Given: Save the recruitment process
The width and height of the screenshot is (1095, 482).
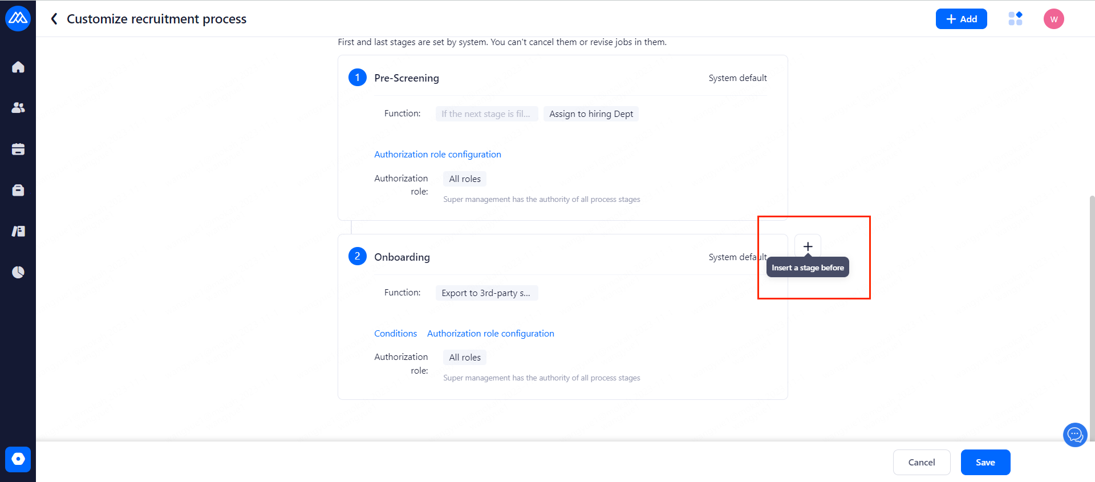Looking at the screenshot, I should (x=985, y=462).
